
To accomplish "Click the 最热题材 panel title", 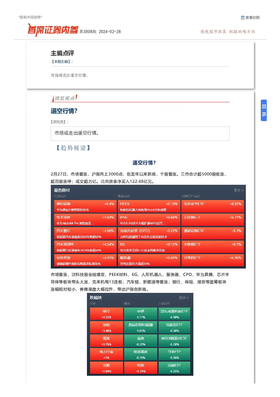I will 62,190.
